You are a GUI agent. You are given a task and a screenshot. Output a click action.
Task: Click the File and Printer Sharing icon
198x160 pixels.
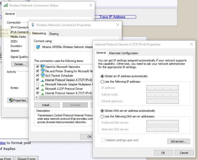pos(42,71)
